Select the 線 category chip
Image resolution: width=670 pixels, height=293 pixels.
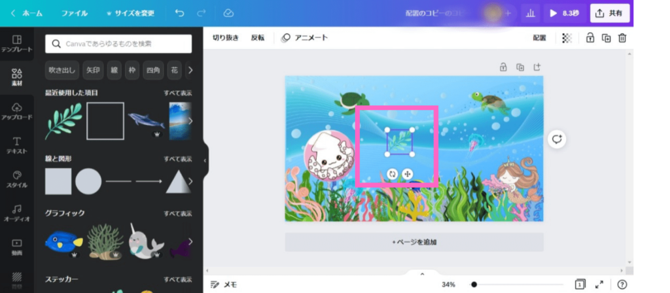(114, 70)
